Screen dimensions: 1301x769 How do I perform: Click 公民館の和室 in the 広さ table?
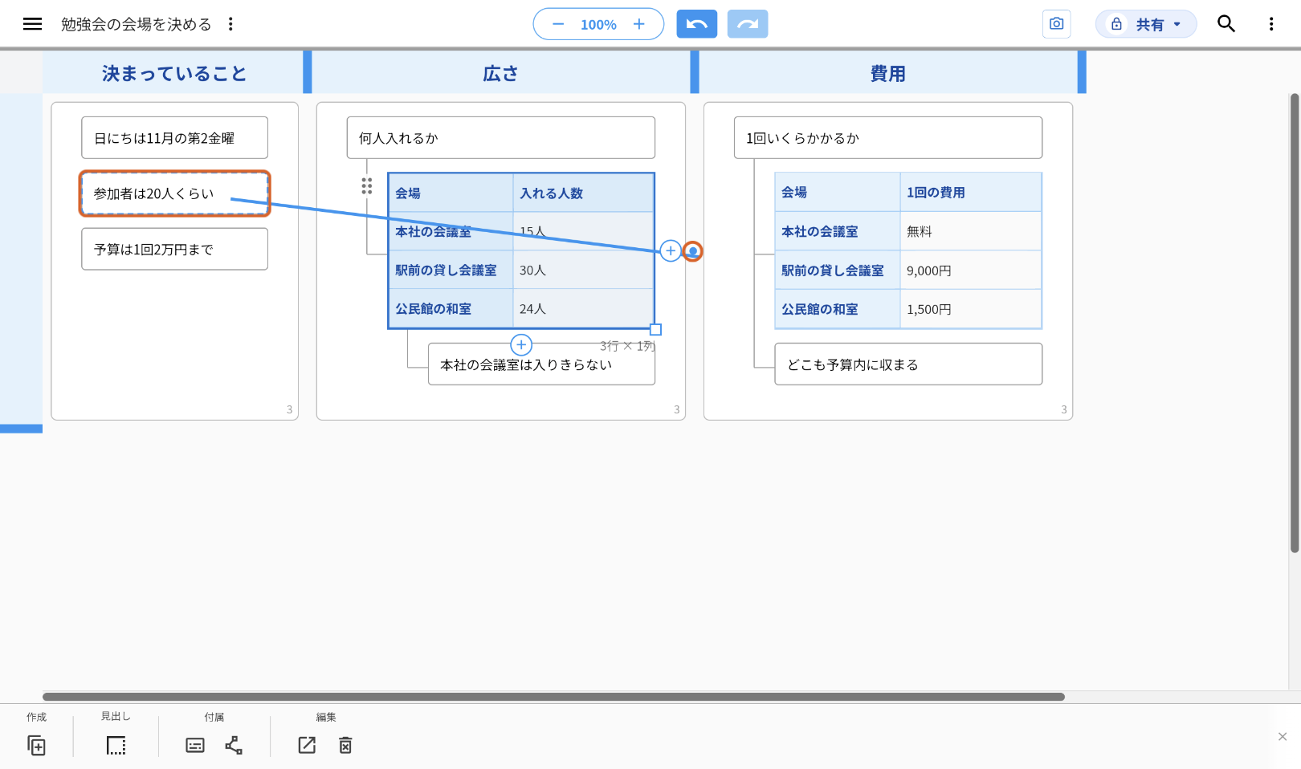coord(451,308)
